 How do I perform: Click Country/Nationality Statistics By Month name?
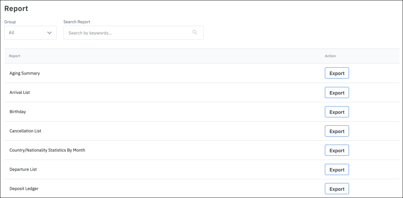point(47,150)
